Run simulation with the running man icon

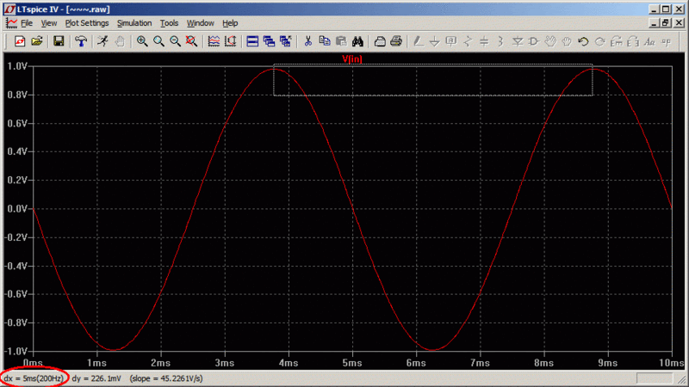[x=102, y=40]
